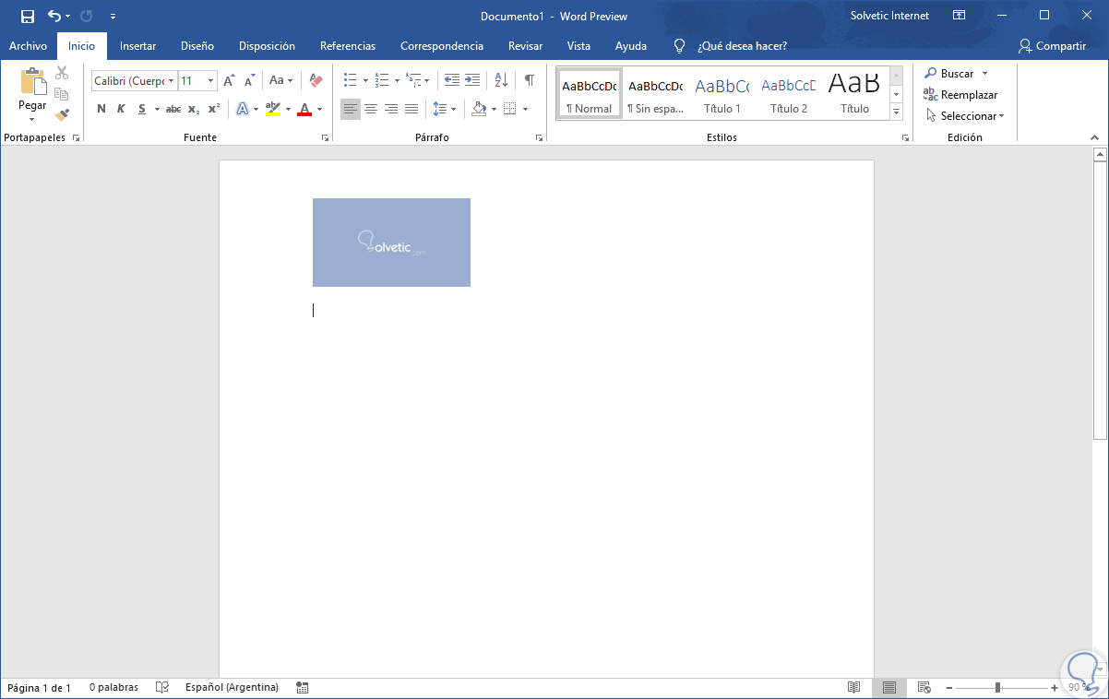This screenshot has height=699, width=1109.
Task: Expand the styles gallery More arrow
Action: 896,111
